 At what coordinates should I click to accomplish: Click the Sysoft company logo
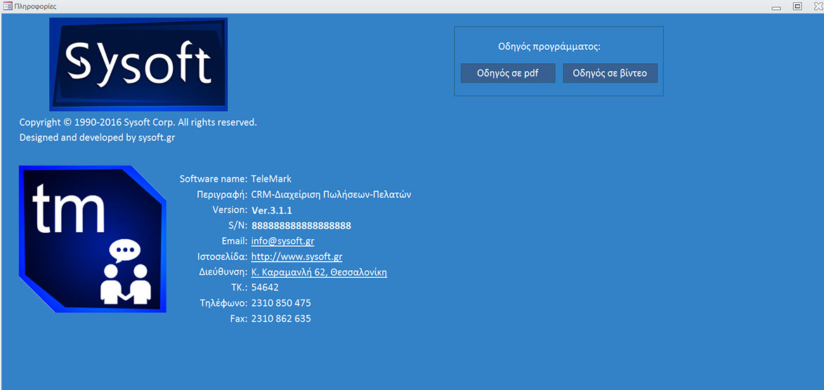tap(138, 64)
